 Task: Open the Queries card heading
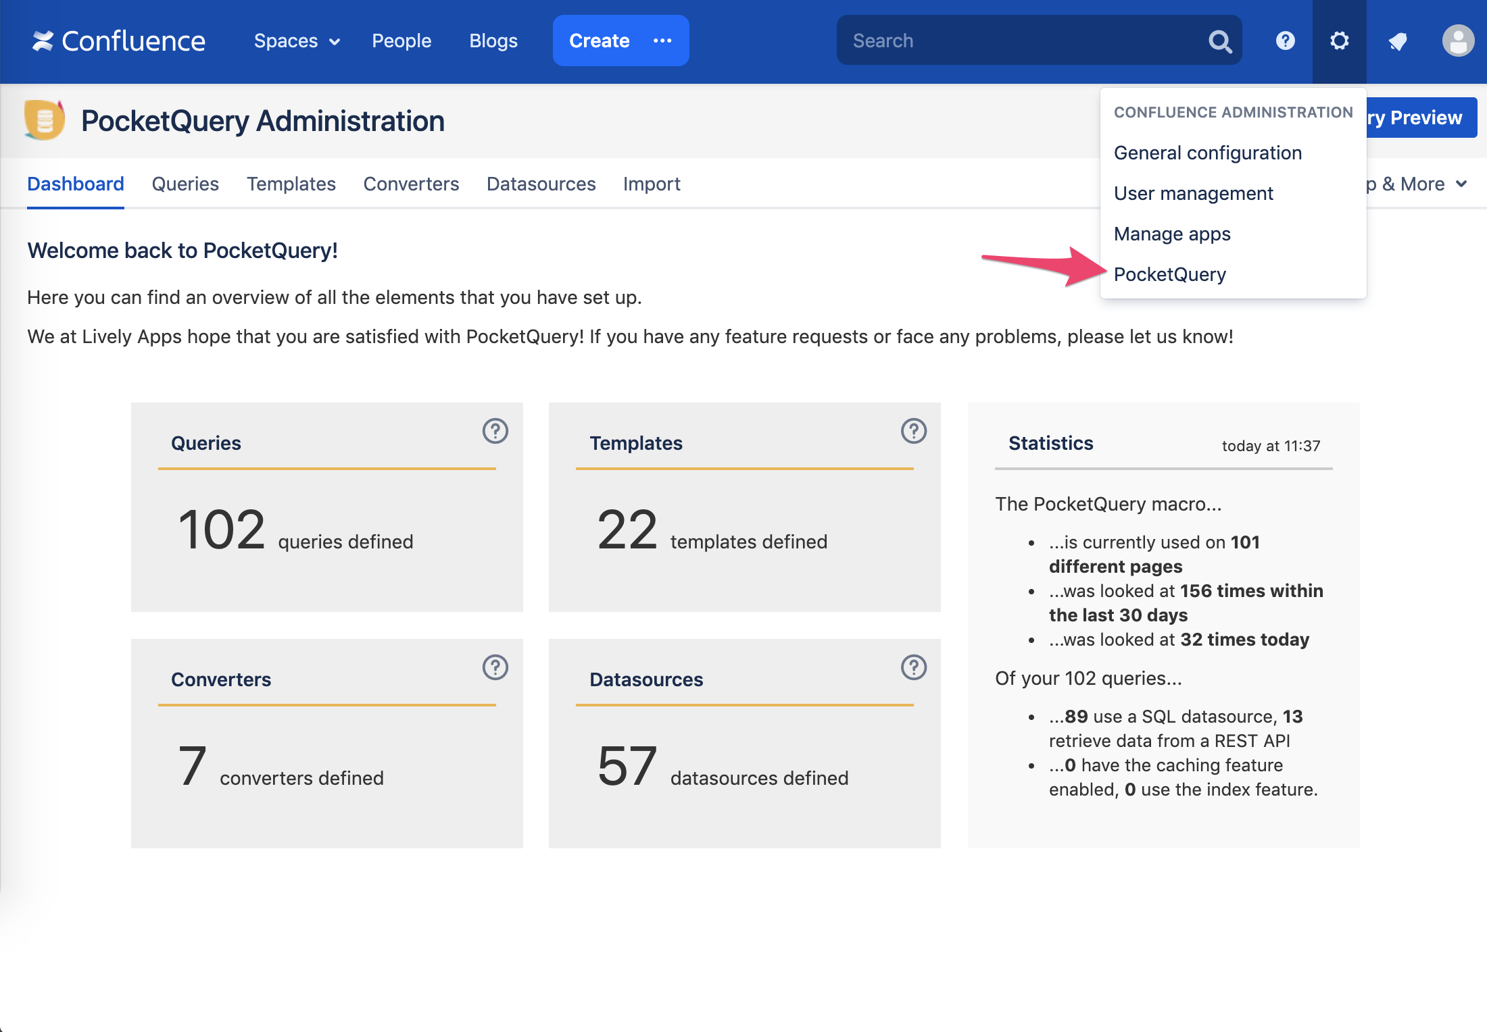coord(206,443)
